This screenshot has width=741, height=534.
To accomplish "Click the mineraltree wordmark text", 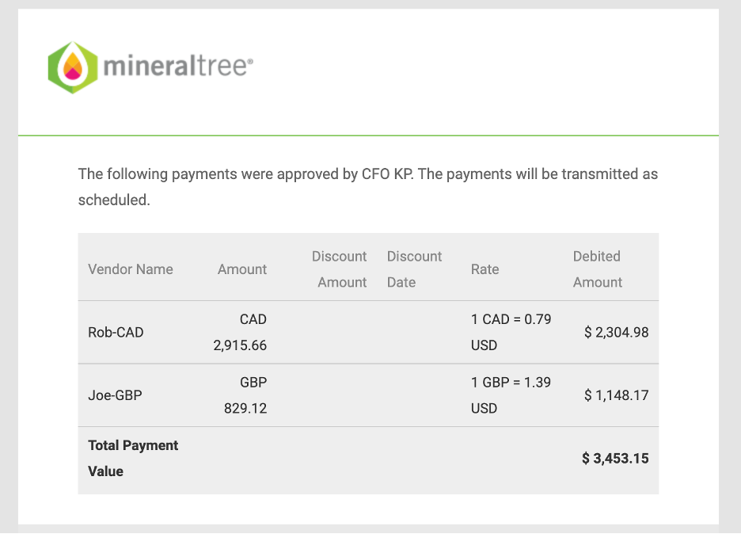I will [178, 66].
